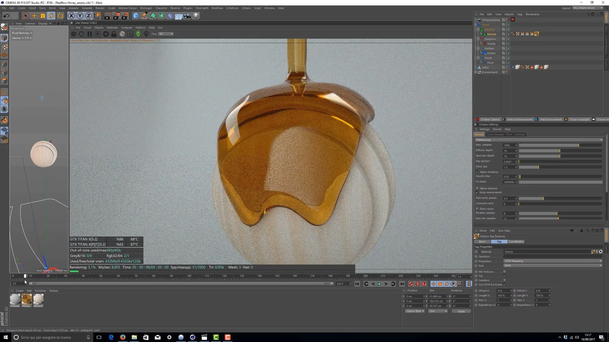Enable Static noise checkbox
This screenshot has width=609, height=342.
[x=477, y=209]
